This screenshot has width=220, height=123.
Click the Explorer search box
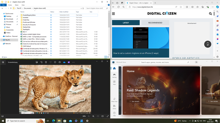[97, 8]
